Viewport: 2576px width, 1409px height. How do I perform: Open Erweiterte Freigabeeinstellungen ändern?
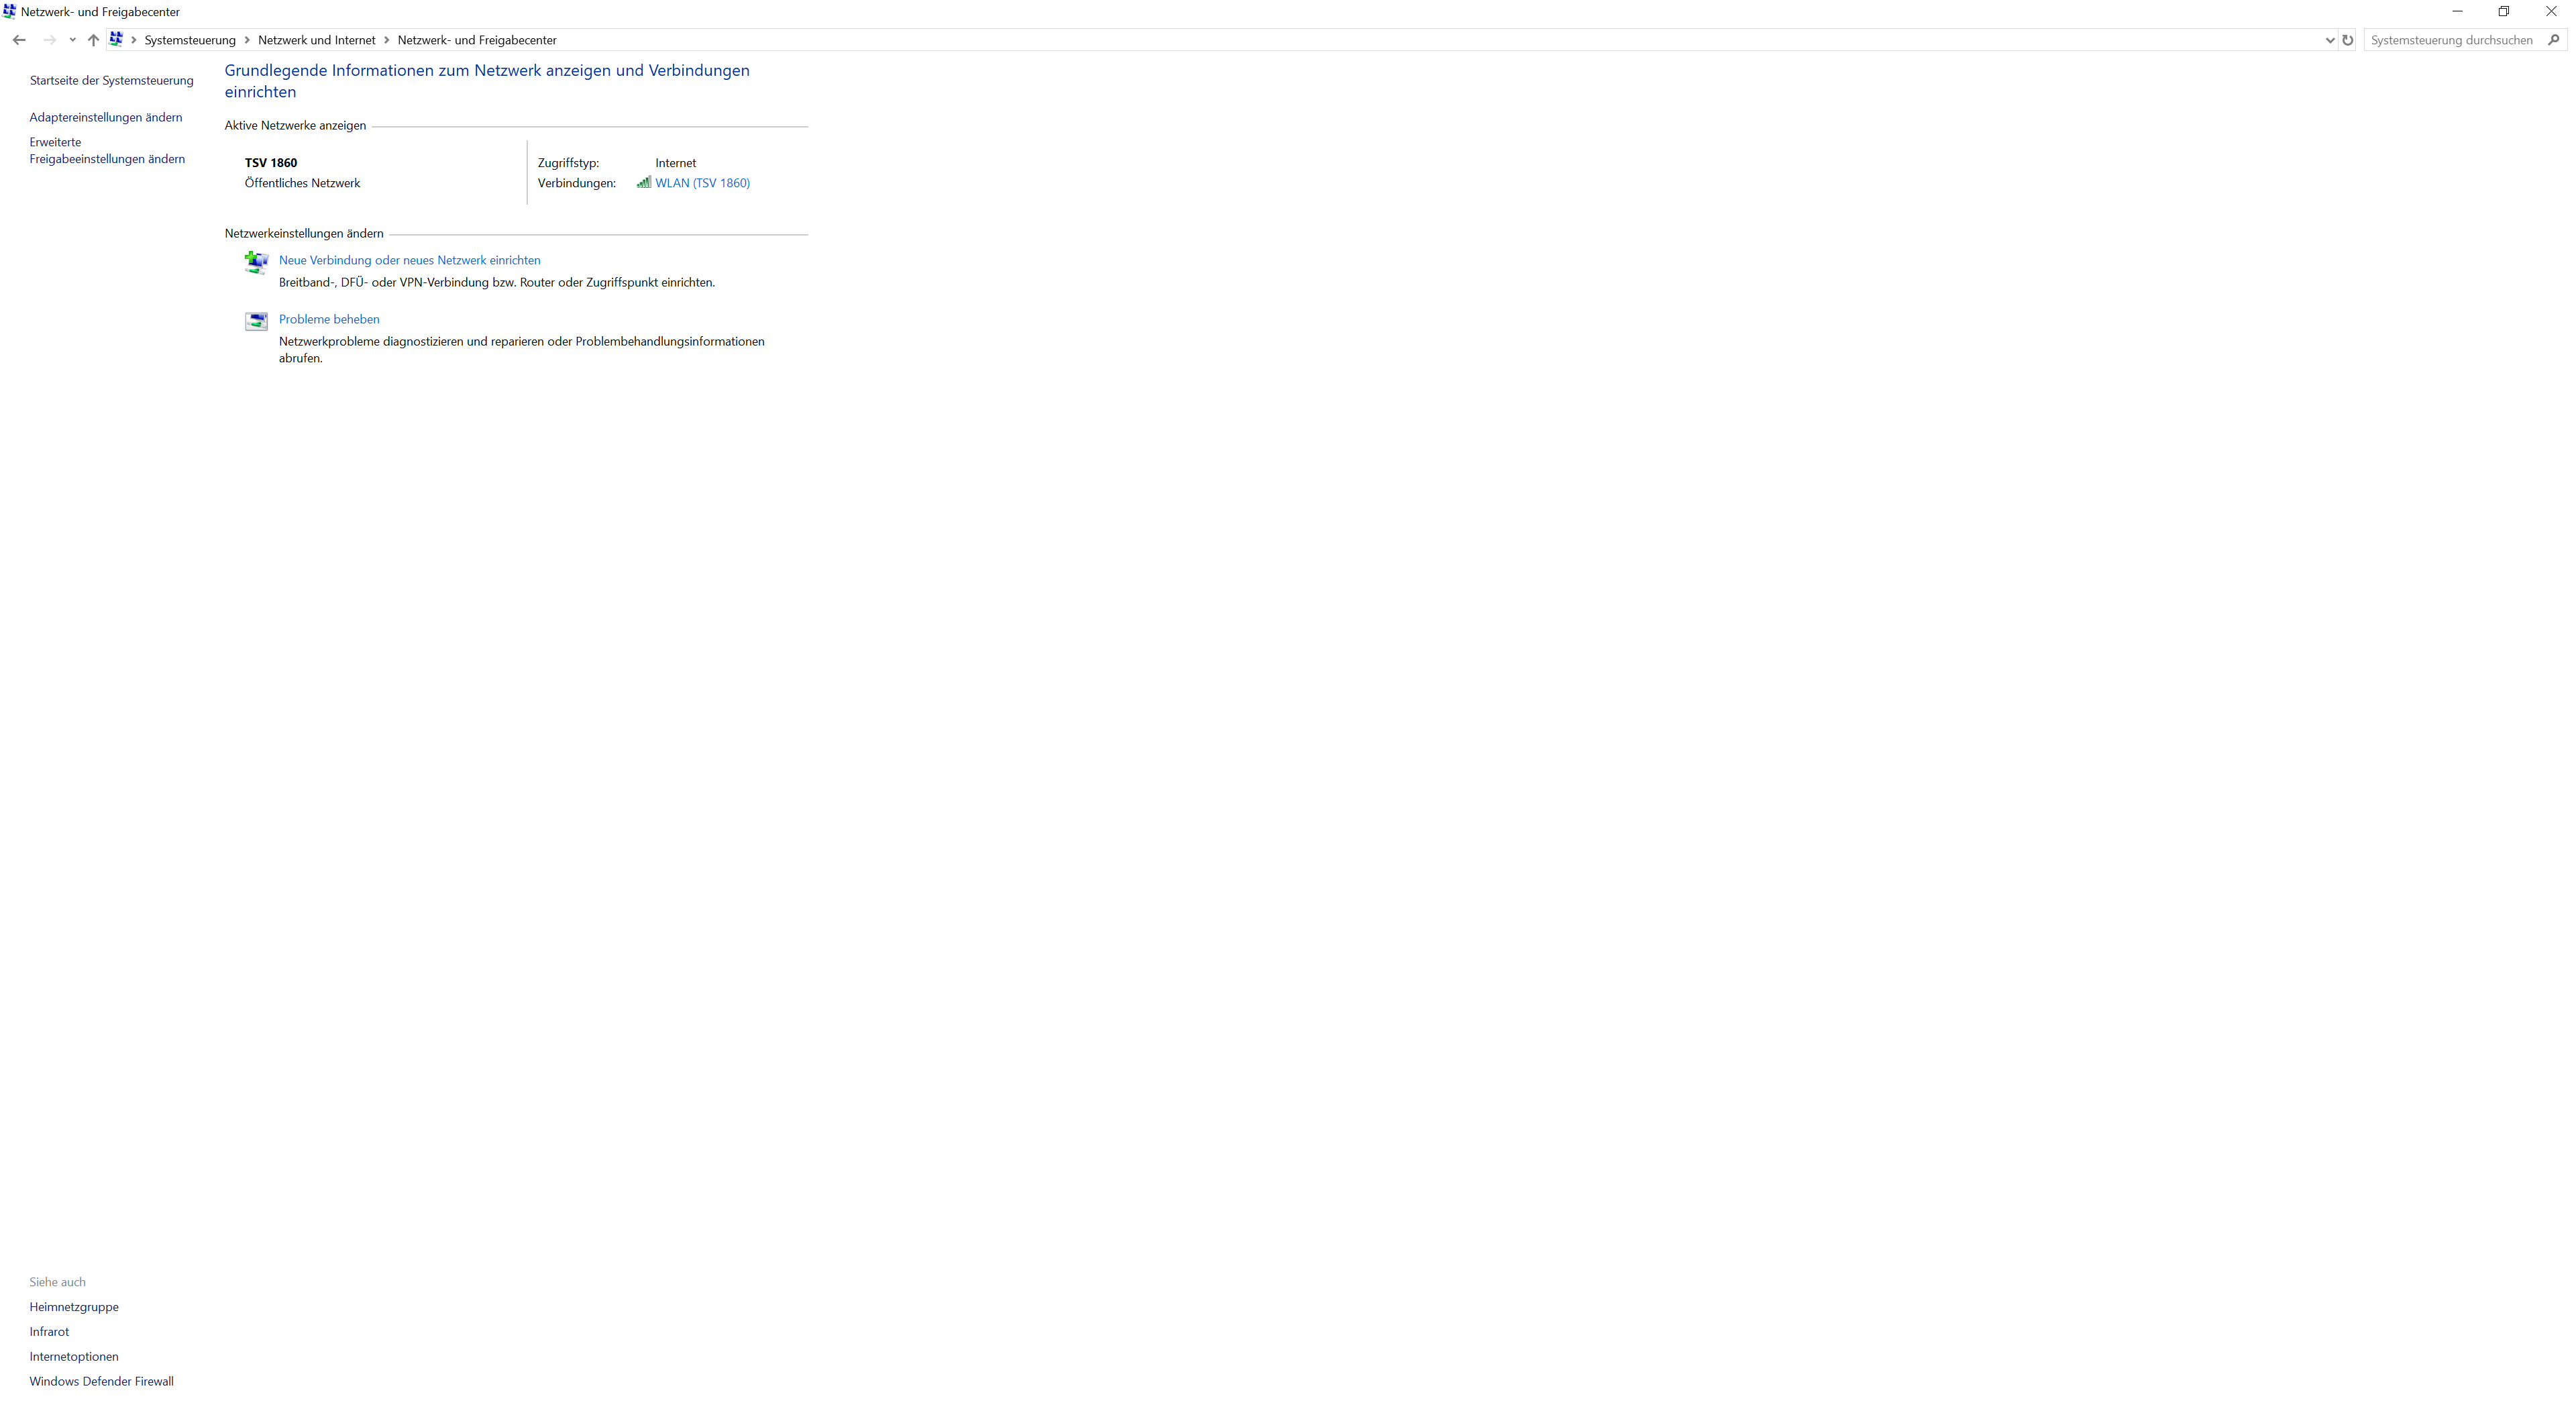[107, 151]
